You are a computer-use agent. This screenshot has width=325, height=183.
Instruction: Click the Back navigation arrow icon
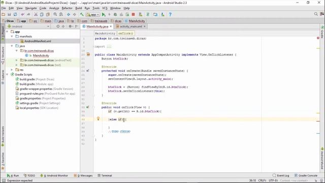coord(69,15)
